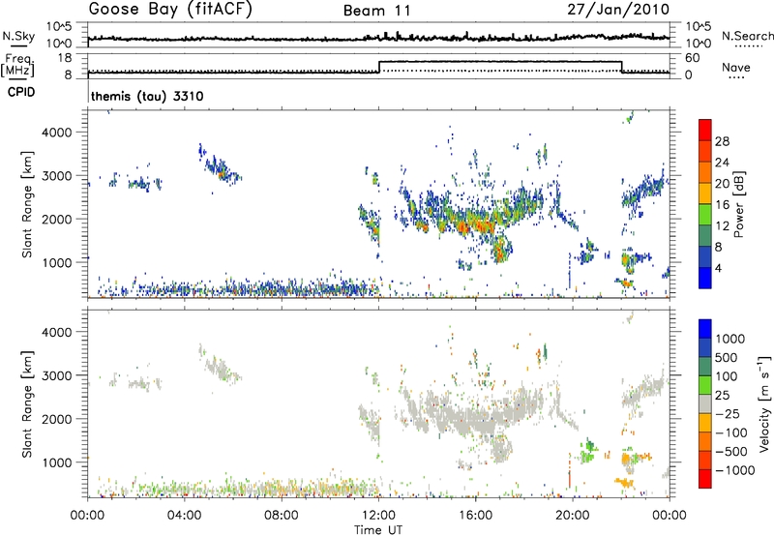Click the "Goose Bay (fitACF)" plot title
Screen dimensions: 774x536
tap(170, 10)
